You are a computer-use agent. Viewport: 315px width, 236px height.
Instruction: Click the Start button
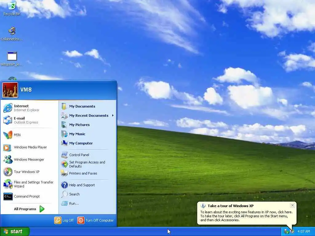point(15,232)
